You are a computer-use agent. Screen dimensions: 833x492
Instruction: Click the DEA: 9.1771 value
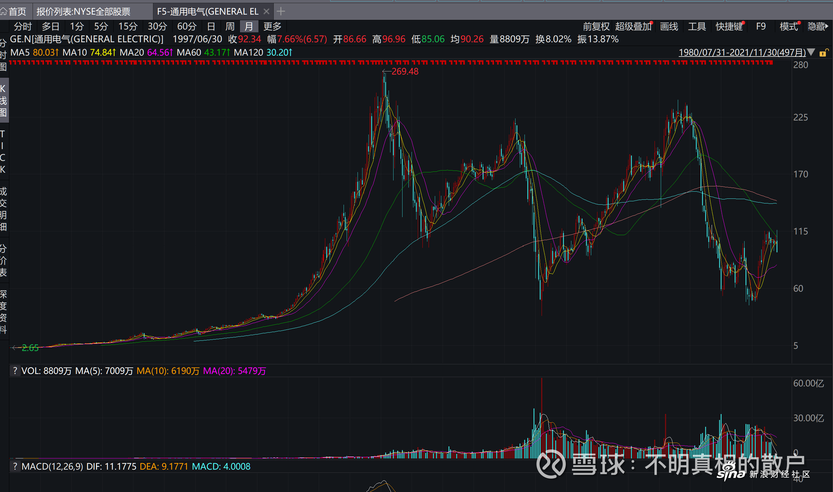164,467
